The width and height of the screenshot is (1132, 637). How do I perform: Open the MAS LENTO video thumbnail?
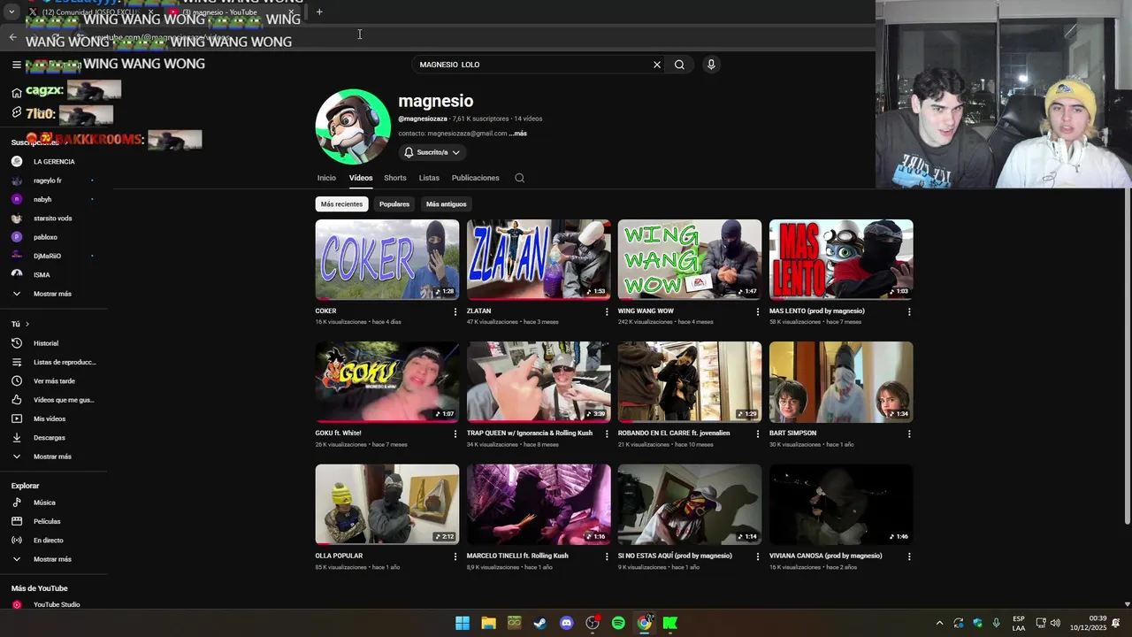(x=841, y=259)
